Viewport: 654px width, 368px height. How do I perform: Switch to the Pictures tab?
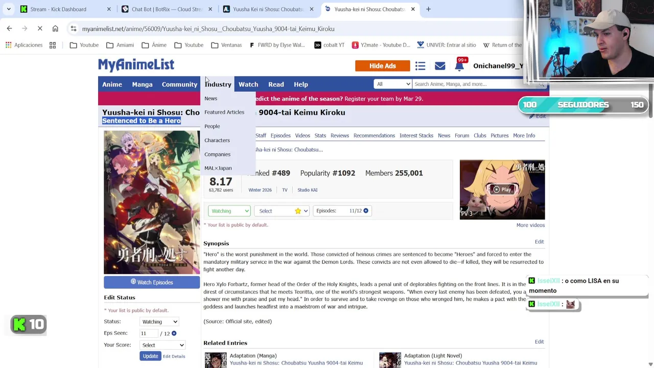pos(500,135)
